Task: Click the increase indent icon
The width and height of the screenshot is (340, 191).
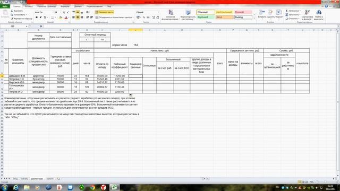Action: [x=91, y=18]
